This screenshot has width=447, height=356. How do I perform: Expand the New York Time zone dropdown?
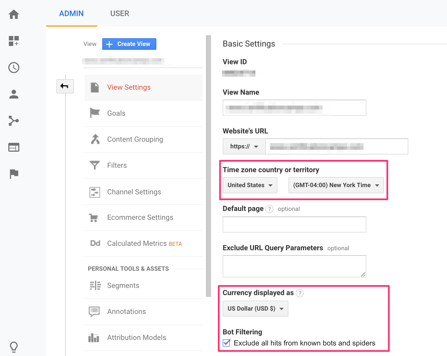click(336, 185)
